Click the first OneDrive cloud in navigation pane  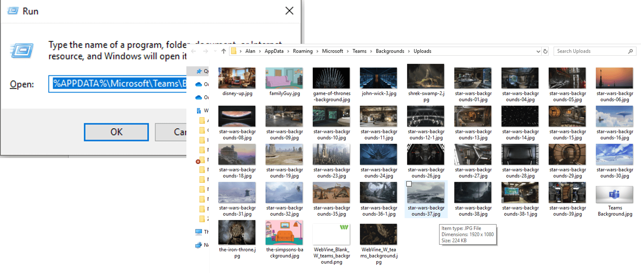199,84
